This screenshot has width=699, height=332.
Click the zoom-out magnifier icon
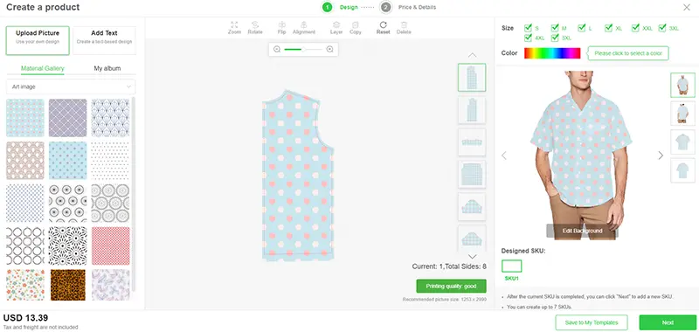pos(277,50)
